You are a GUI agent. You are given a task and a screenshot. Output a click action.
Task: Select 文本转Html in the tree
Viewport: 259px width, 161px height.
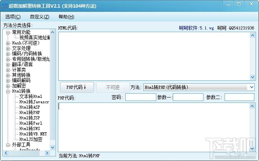tap(31, 96)
